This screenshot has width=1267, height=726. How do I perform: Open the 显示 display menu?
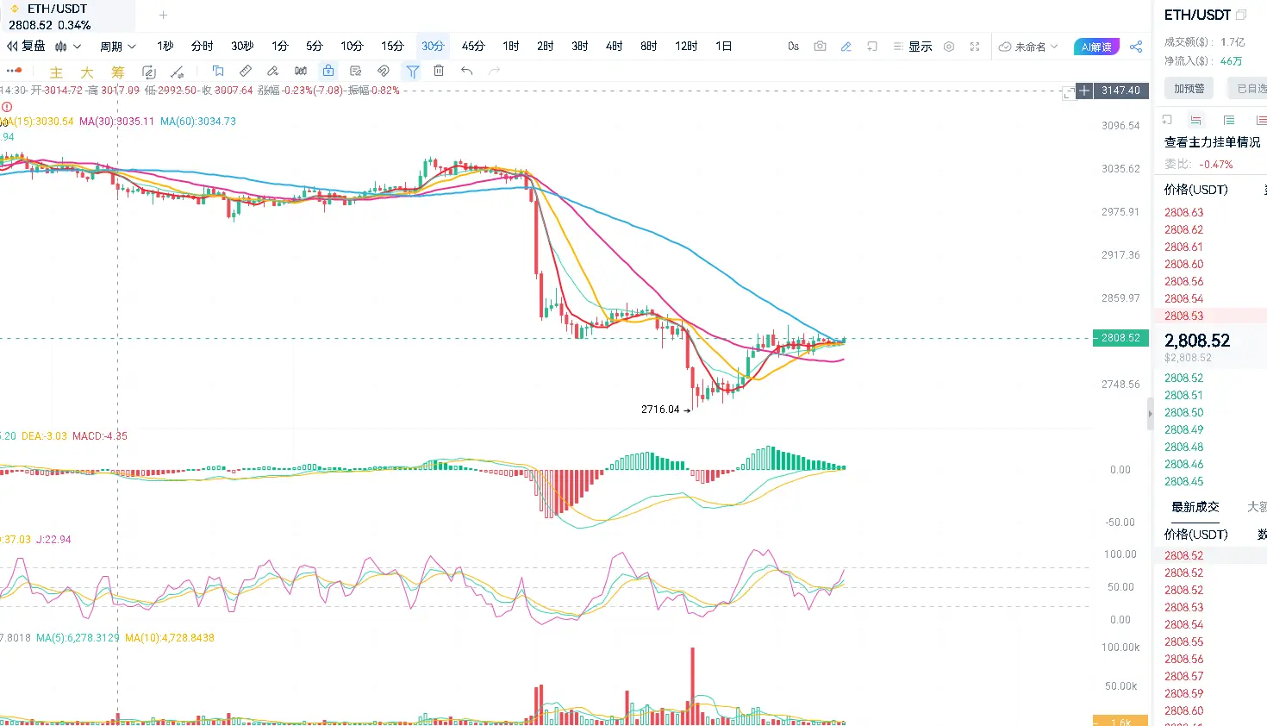click(x=913, y=47)
